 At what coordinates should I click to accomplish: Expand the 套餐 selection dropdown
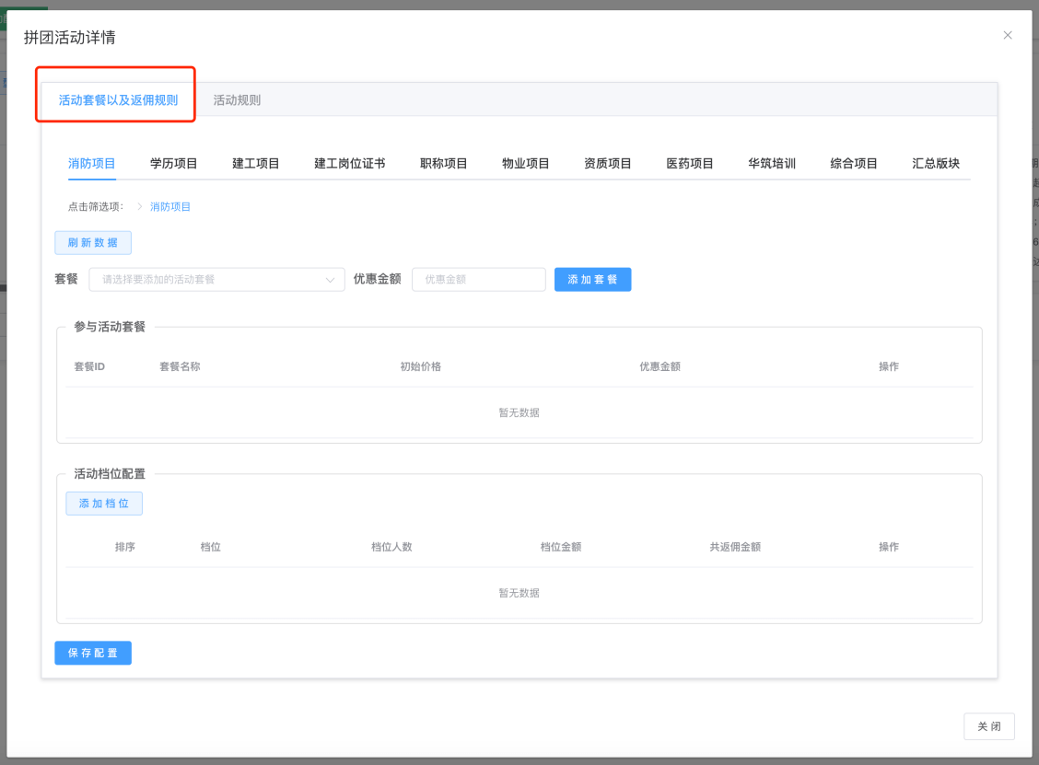(x=216, y=280)
